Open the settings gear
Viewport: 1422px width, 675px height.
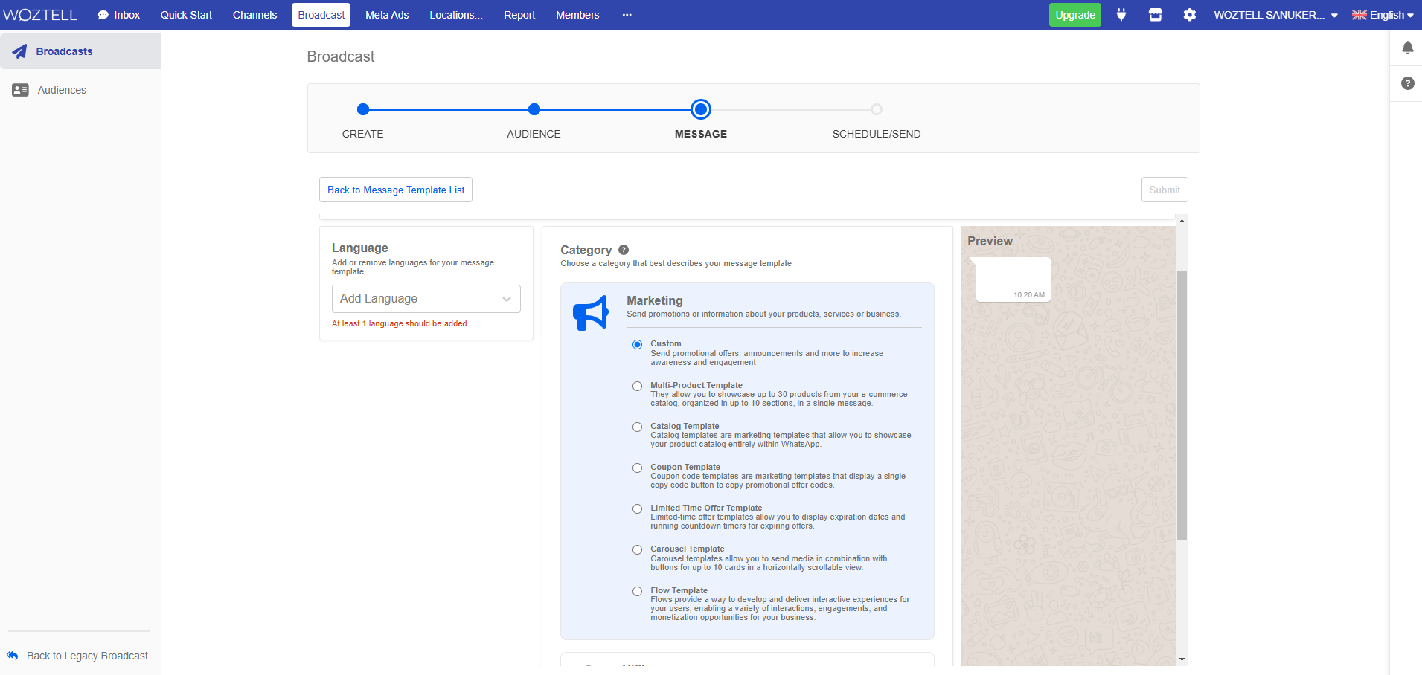click(x=1189, y=14)
